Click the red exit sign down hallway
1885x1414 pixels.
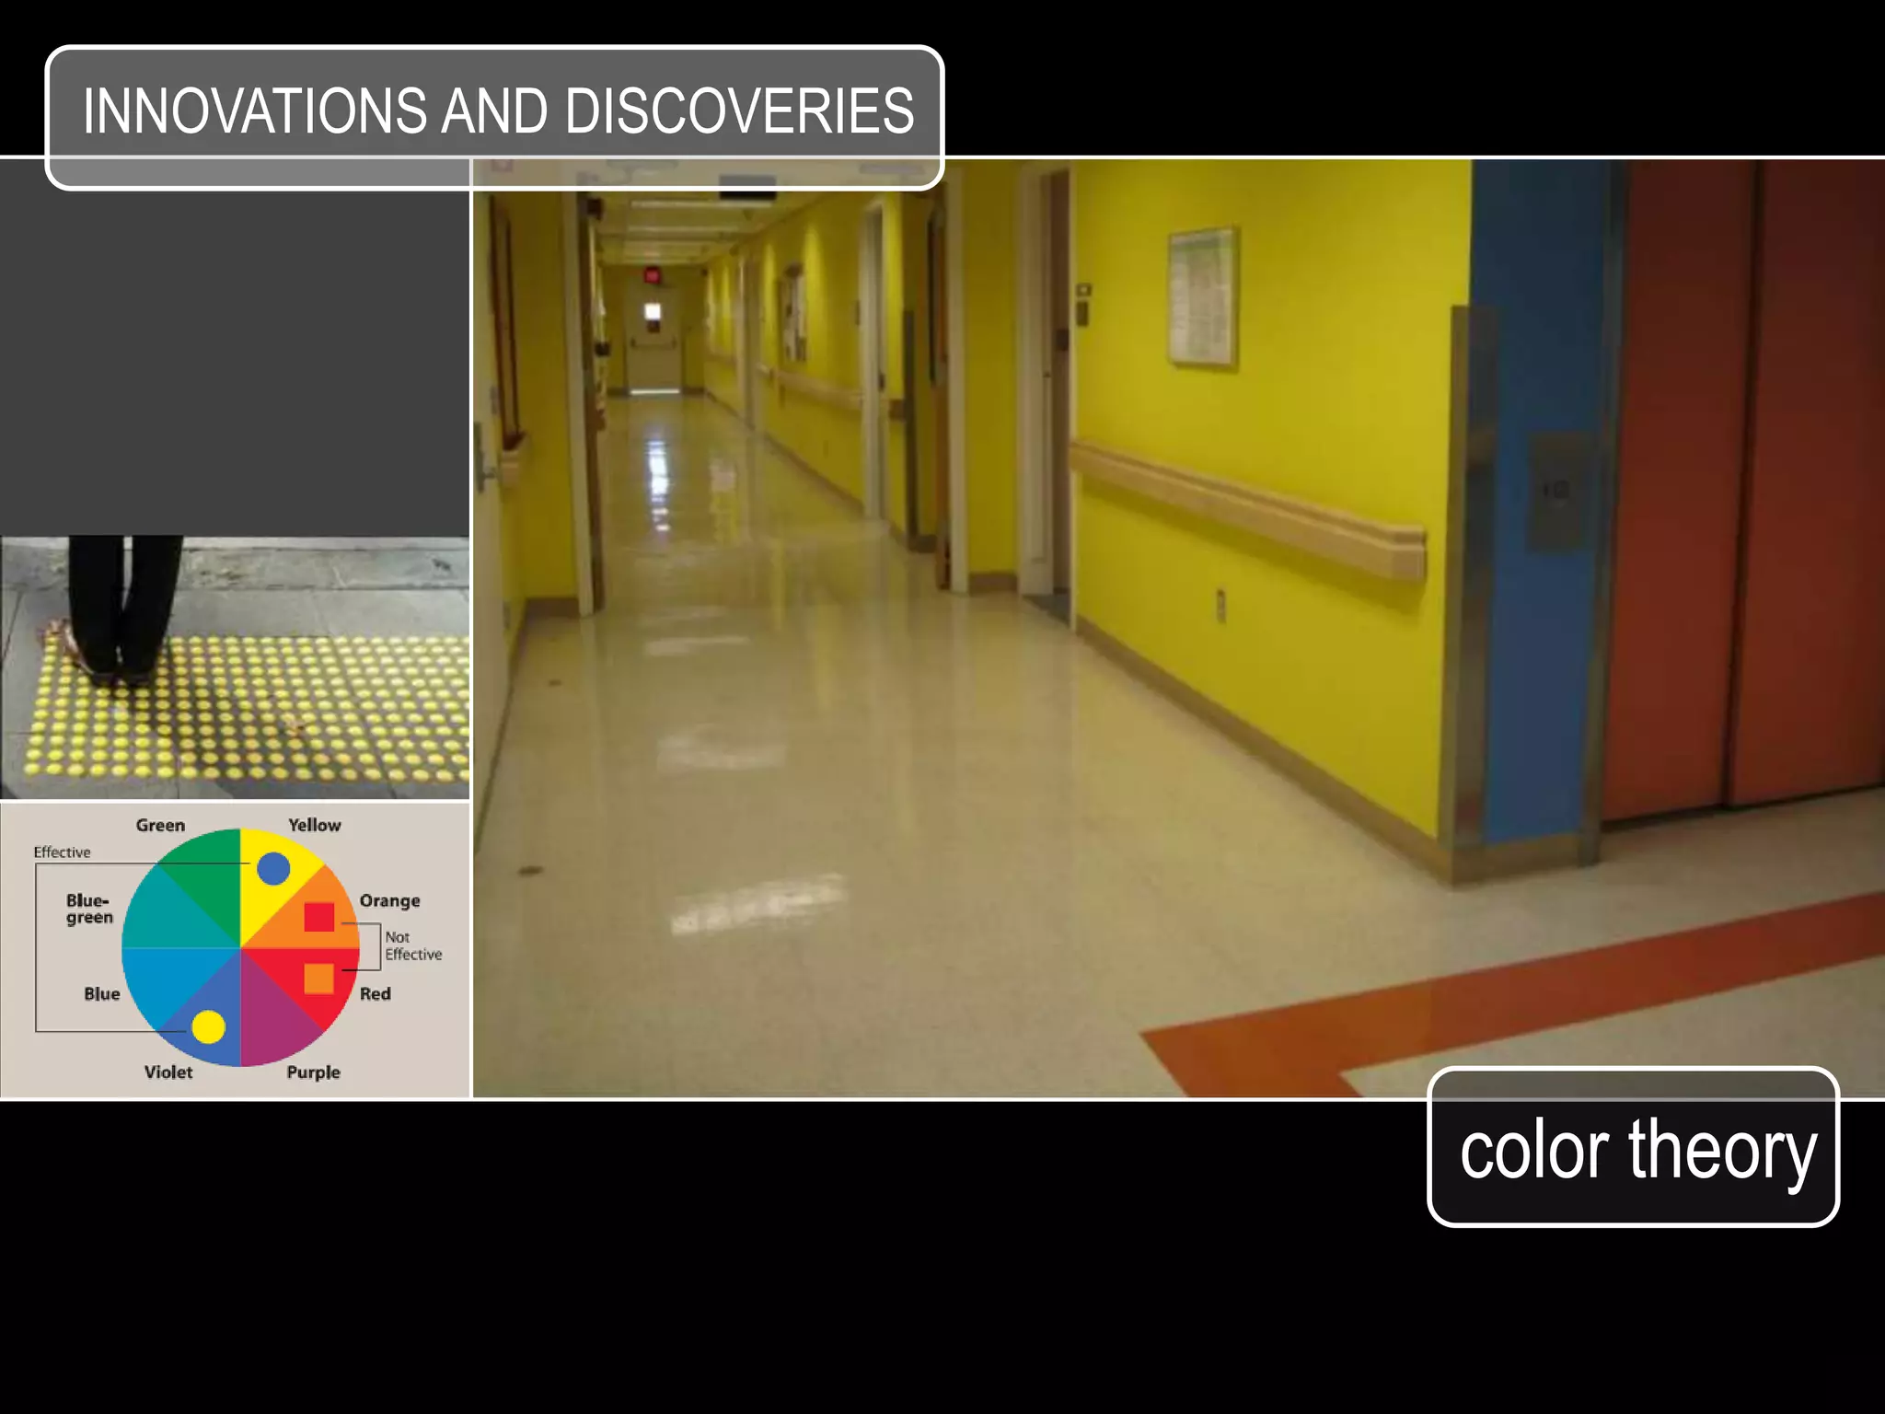653,274
